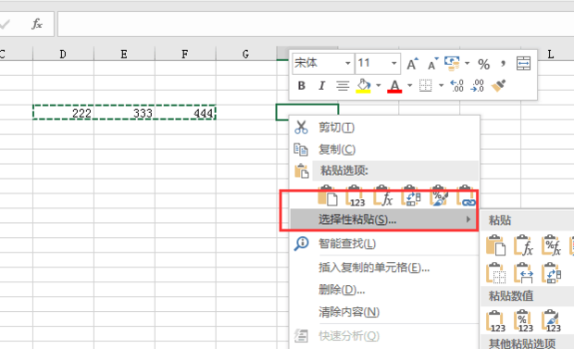Viewport: 574px width, 349px height.
Task: Open the borders dropdown arrow
Action: click(x=441, y=86)
